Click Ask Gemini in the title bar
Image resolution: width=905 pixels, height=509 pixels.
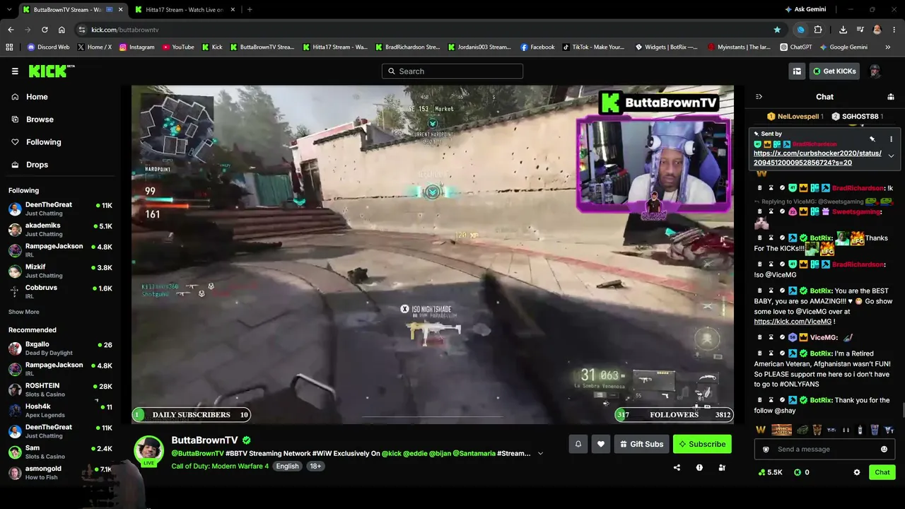[x=805, y=10]
